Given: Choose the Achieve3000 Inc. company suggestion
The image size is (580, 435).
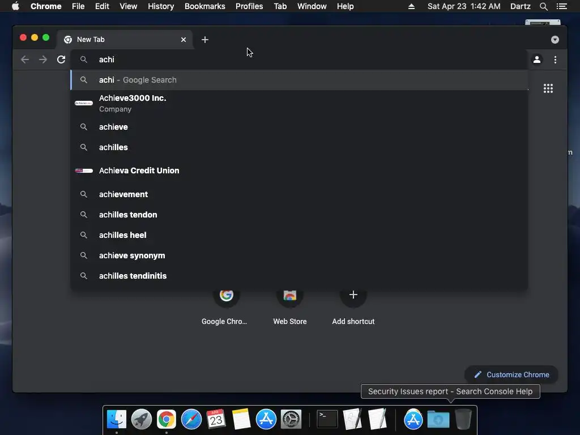Looking at the screenshot, I should pyautogui.click(x=299, y=103).
